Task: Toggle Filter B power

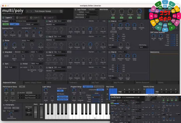Action: [109, 52]
